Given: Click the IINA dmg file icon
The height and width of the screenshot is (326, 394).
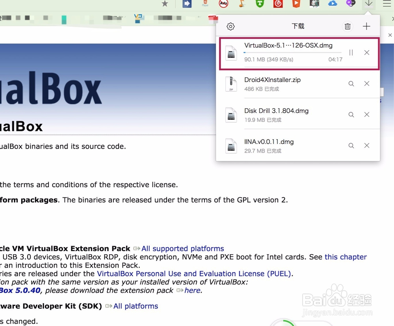Looking at the screenshot, I should point(231,146).
